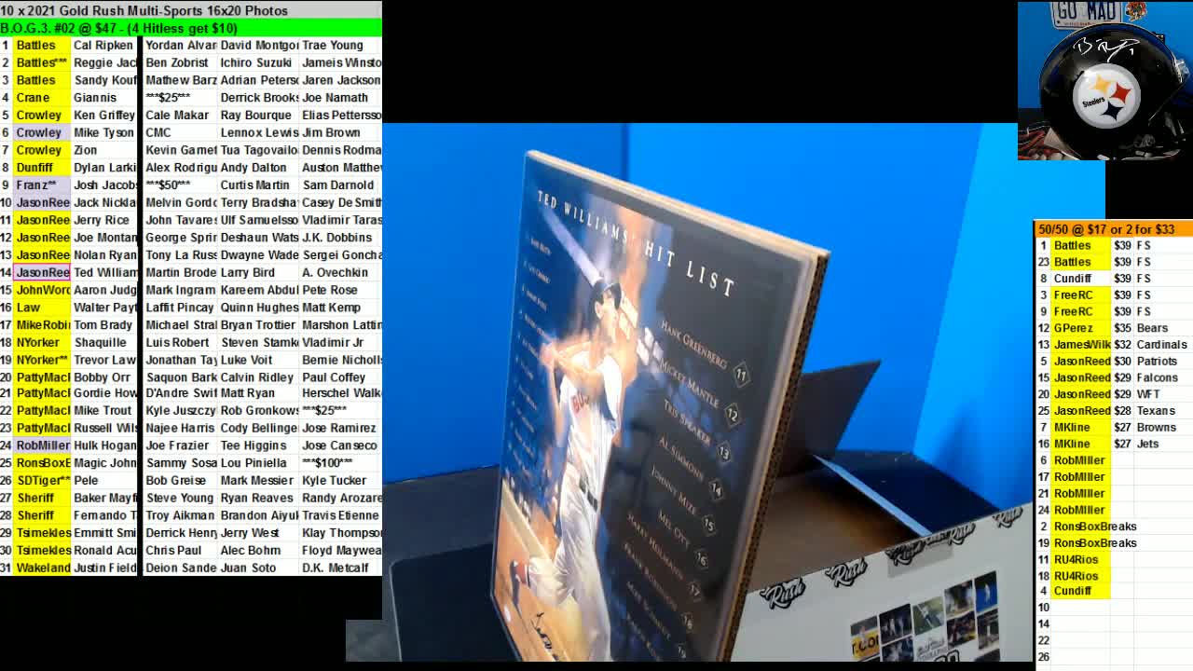Select the Cal Ripken cell
The width and height of the screenshot is (1193, 671).
(104, 45)
